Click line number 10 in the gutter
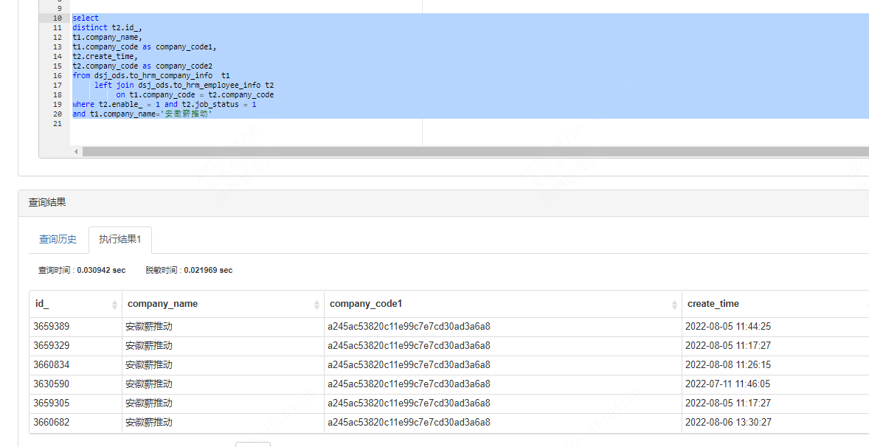 click(57, 18)
